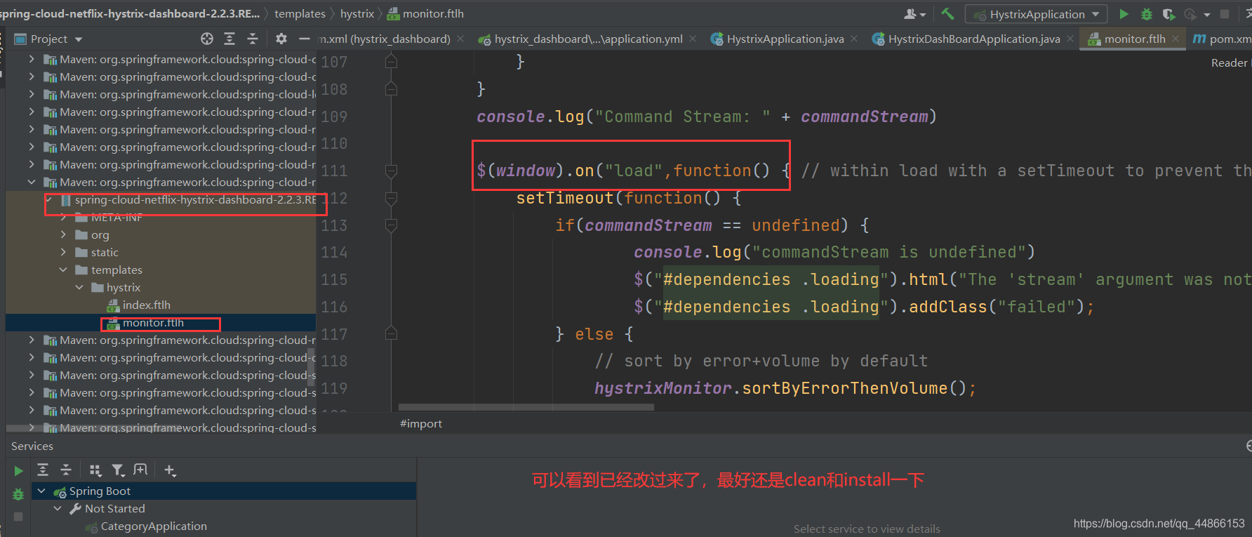The image size is (1252, 537).
Task: Open Project panel gear settings
Action: coord(281,39)
